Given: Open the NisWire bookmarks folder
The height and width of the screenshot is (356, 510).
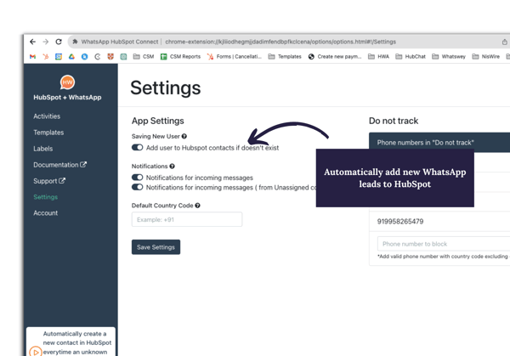Looking at the screenshot, I should pyautogui.click(x=486, y=57).
